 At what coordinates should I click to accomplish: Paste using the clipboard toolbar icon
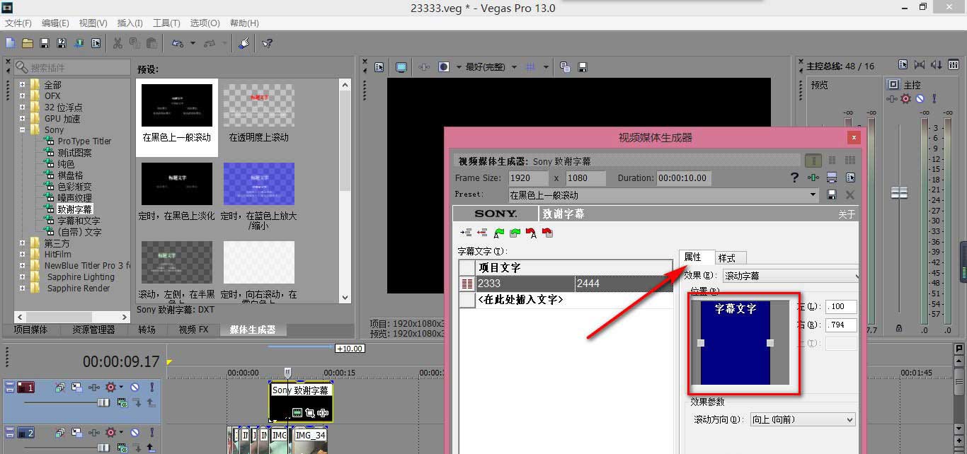151,43
